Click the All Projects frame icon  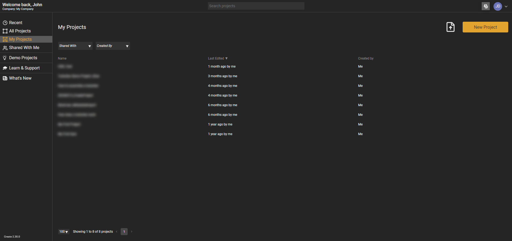click(5, 31)
